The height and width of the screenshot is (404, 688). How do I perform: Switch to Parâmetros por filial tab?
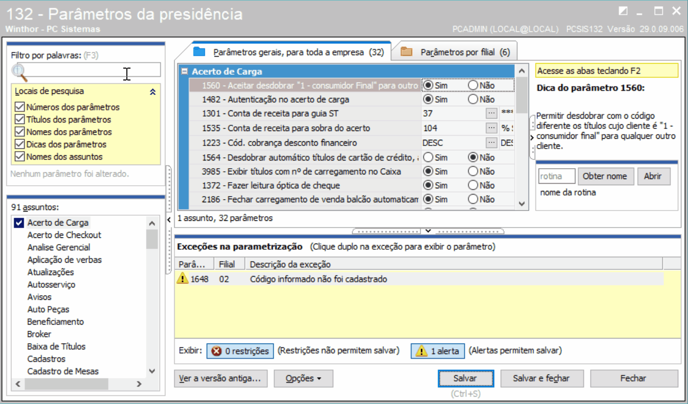point(454,52)
